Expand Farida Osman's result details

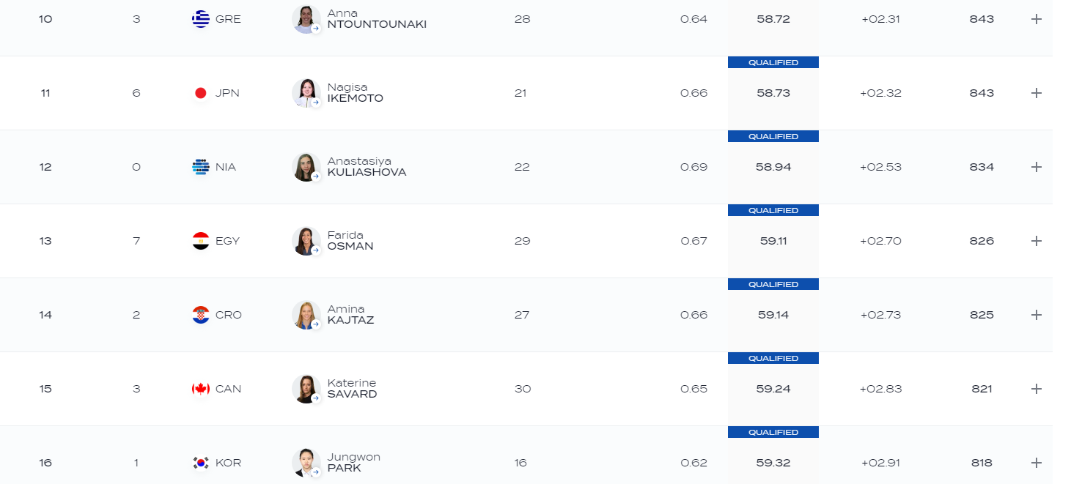(x=1036, y=241)
